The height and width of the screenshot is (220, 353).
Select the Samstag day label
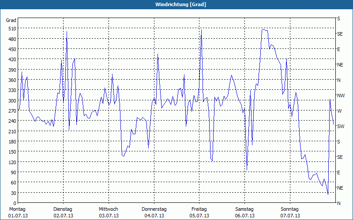pos(244,209)
